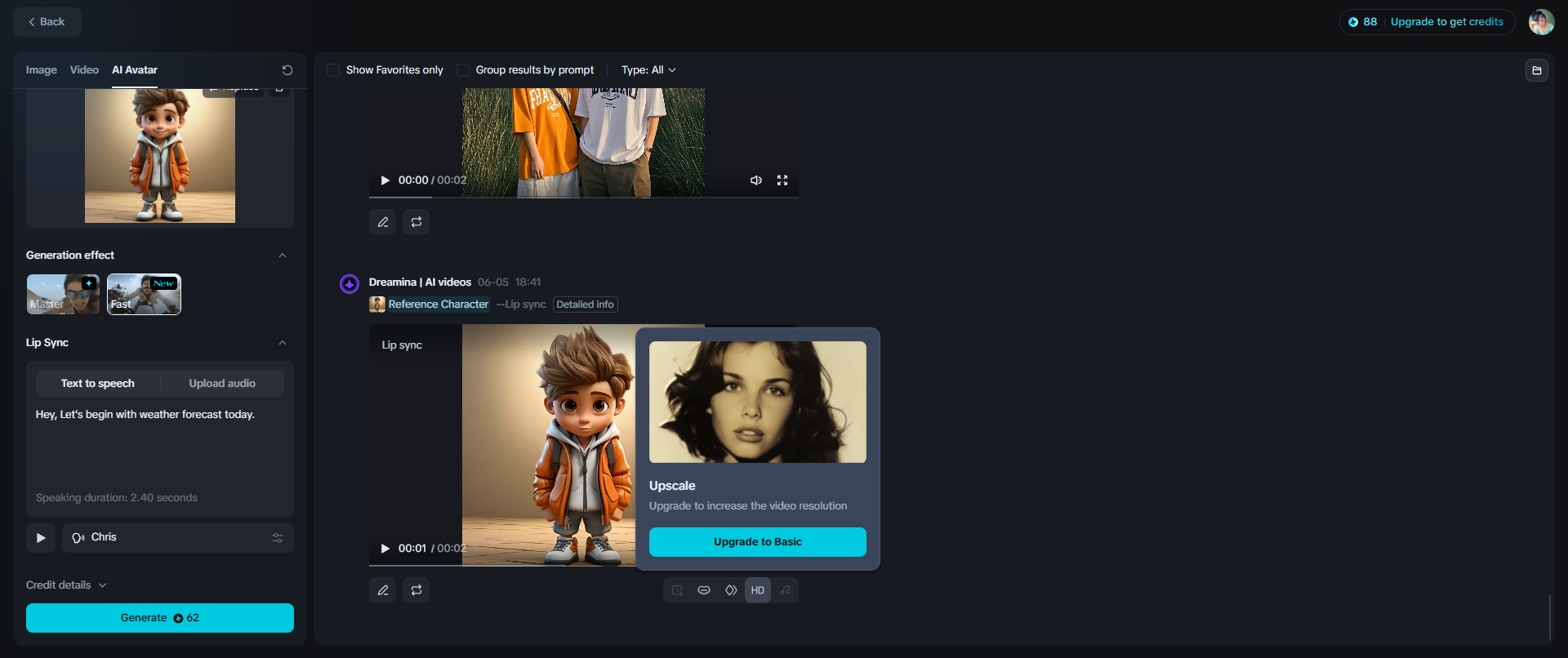Select the Master generation effect
This screenshot has height=658, width=1568.
[63, 294]
